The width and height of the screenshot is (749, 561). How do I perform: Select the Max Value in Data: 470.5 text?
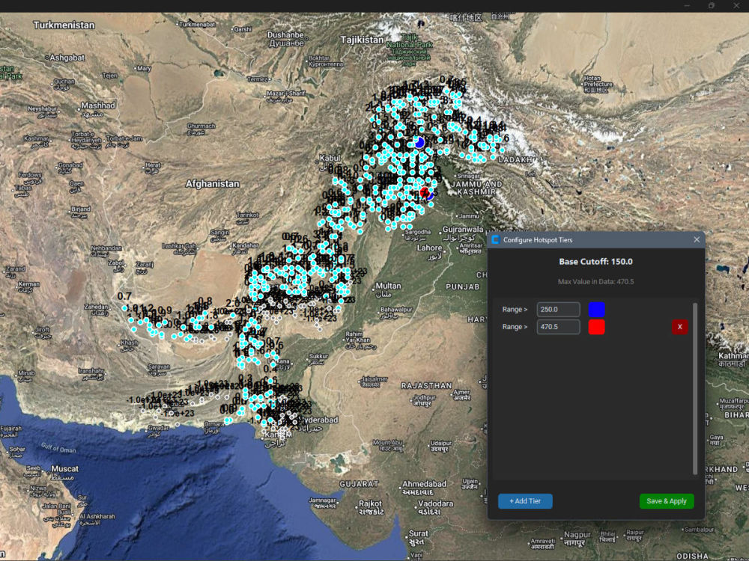pos(595,281)
